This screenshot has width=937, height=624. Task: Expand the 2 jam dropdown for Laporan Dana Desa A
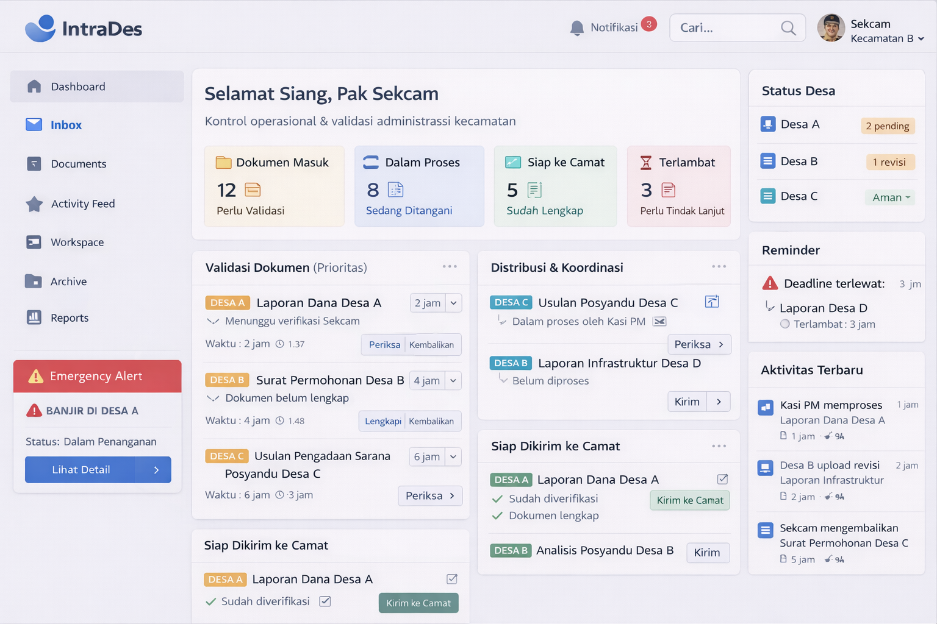coord(453,303)
